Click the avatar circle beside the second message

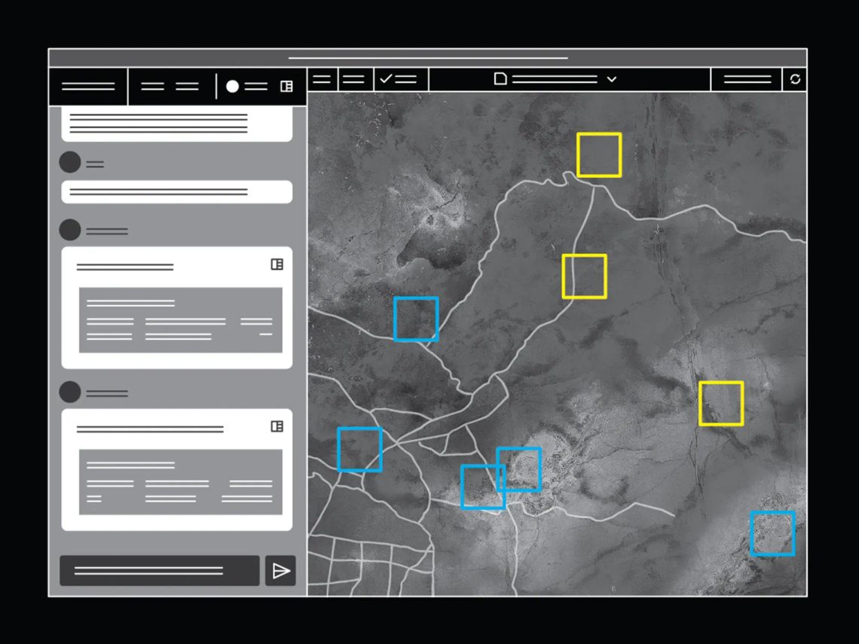(69, 230)
